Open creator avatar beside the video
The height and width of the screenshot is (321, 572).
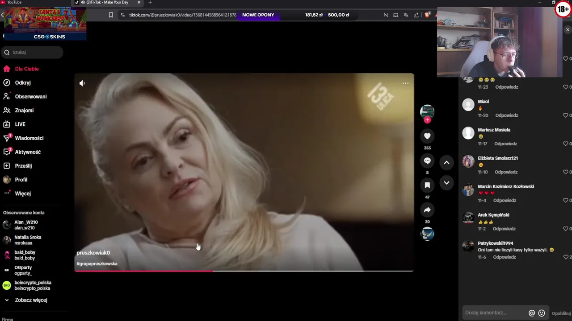(427, 111)
